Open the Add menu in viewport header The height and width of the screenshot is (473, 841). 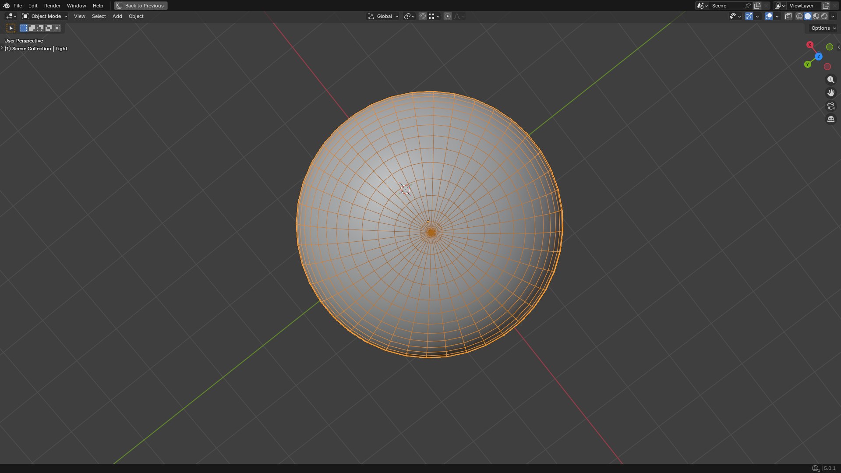click(117, 16)
